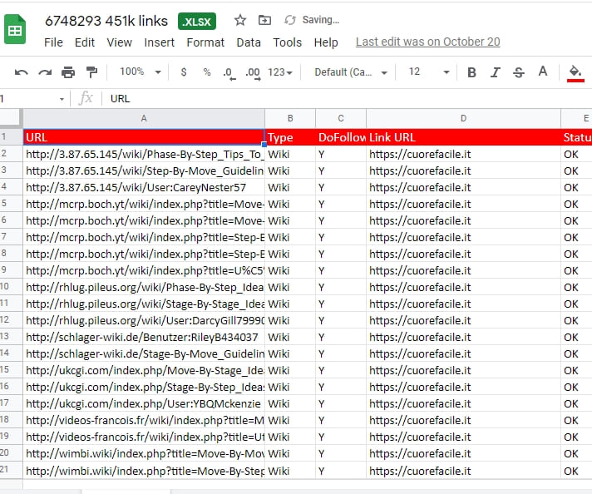Viewport: 592px width, 494px height.
Task: Click the last edit history link
Action: click(427, 42)
